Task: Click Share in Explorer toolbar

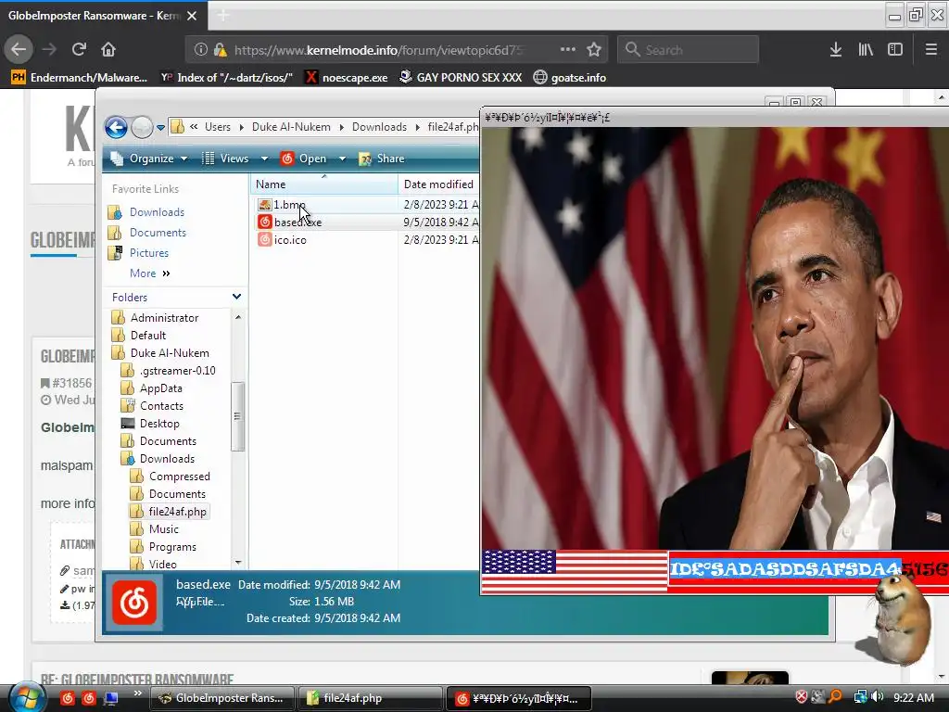Action: [x=382, y=159]
